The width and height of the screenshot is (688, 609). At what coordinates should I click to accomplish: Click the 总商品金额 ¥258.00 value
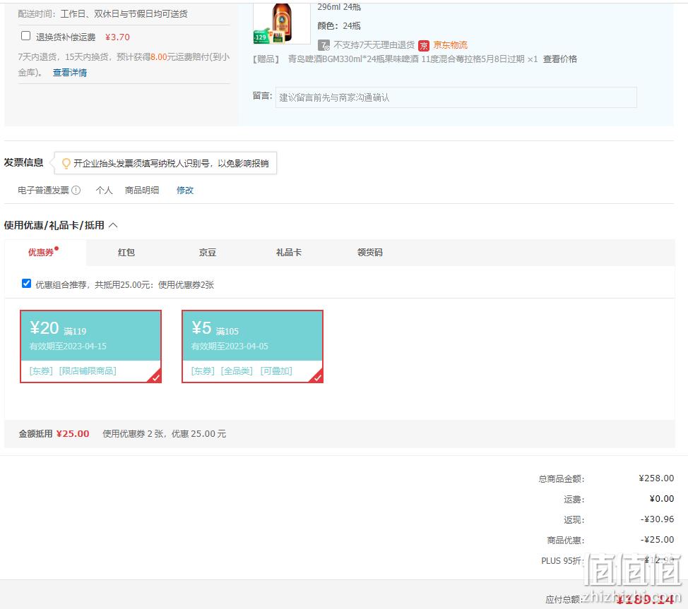(656, 478)
